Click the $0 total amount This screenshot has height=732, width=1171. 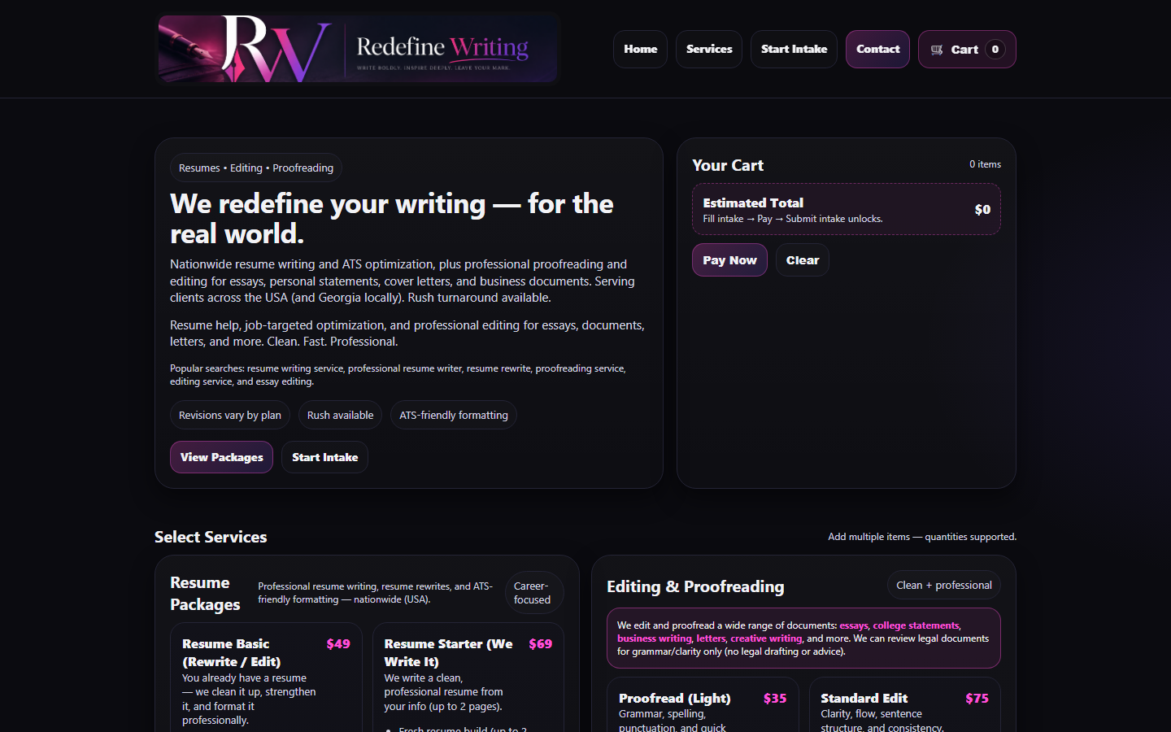click(982, 210)
